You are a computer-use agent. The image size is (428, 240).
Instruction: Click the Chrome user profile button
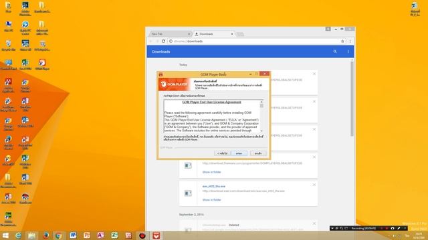[x=328, y=29]
